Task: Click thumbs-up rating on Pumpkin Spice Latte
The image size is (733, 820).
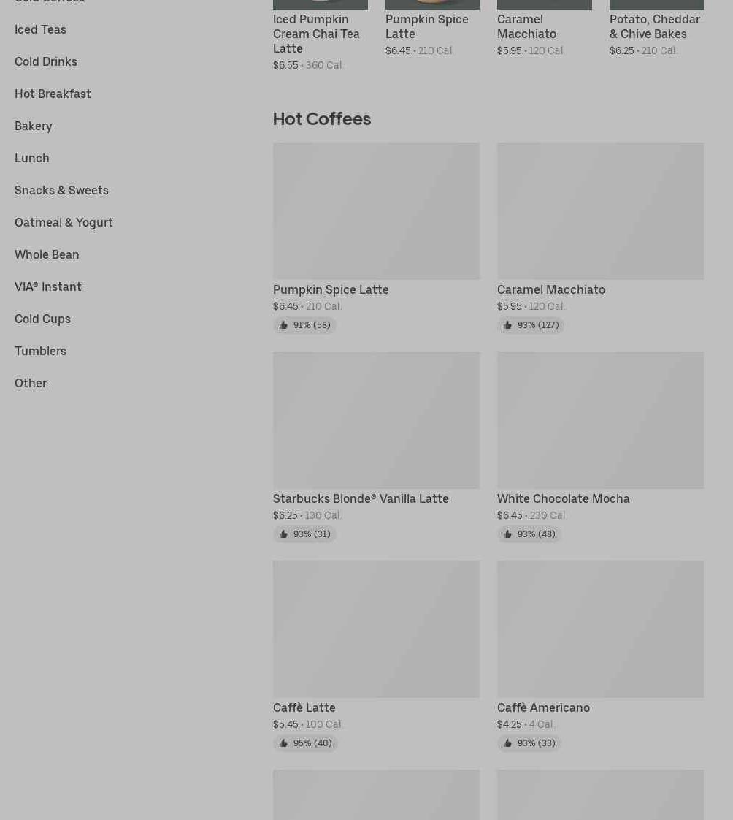Action: pyautogui.click(x=304, y=325)
